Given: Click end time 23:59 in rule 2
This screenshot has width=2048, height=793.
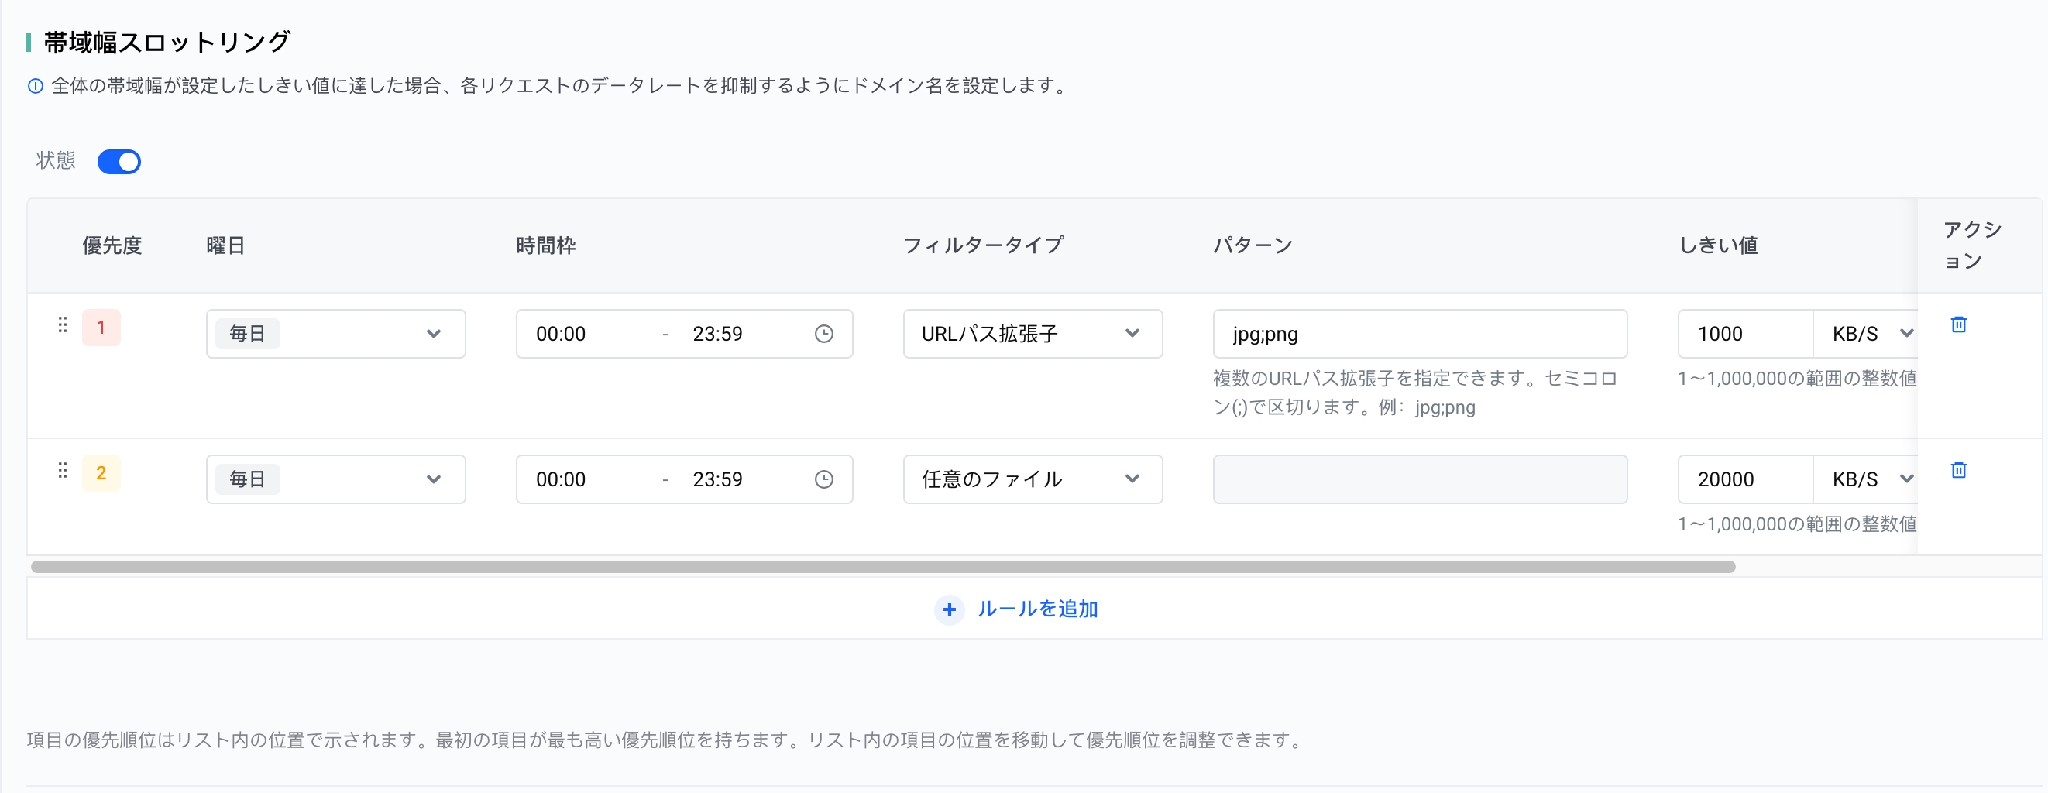Looking at the screenshot, I should click(717, 479).
